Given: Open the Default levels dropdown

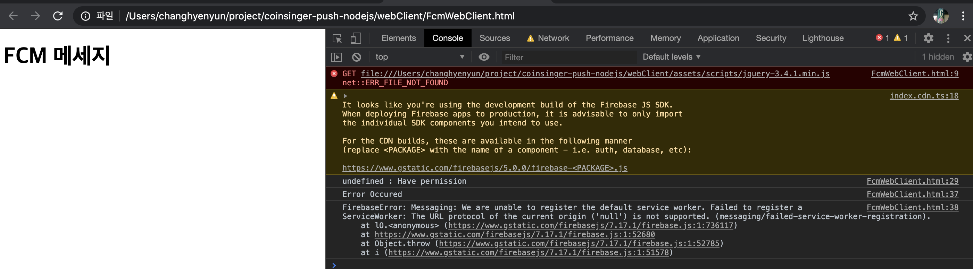Looking at the screenshot, I should 671,57.
